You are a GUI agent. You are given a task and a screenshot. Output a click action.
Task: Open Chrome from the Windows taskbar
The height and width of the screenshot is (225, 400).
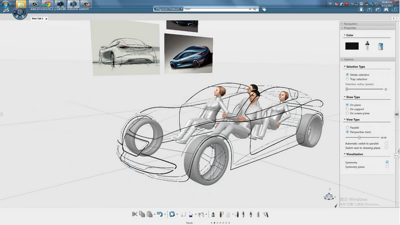coord(47,4)
